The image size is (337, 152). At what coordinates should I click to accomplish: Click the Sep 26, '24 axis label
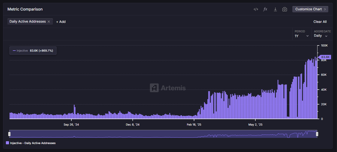71,124
